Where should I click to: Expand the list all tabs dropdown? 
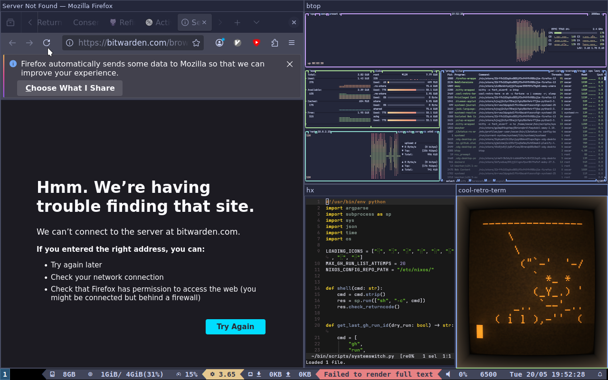pyautogui.click(x=256, y=22)
